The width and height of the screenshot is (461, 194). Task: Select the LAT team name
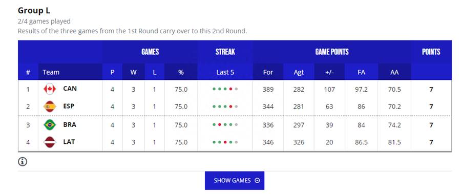point(69,142)
